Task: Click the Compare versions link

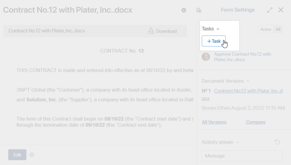Action: click(x=256, y=122)
